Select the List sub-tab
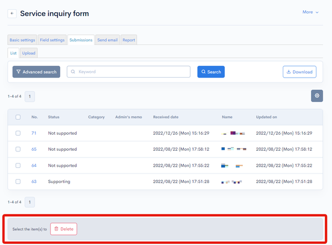The image size is (332, 245). pyautogui.click(x=13, y=53)
